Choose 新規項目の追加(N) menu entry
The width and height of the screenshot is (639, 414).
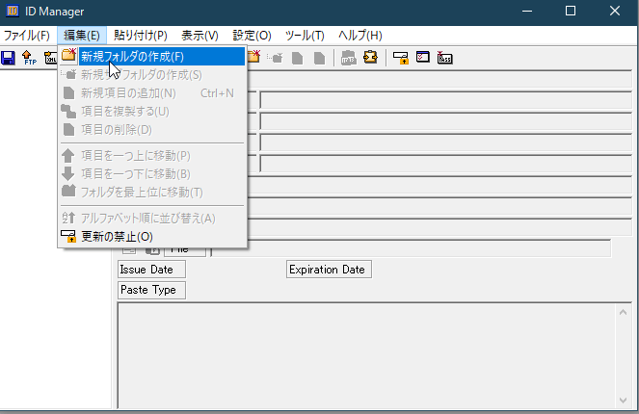152,93
